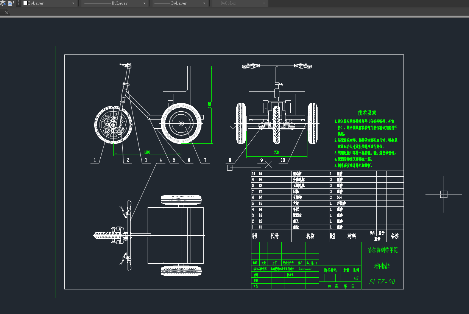This screenshot has width=469, height=314.
Task: Select the 年、月、日 date cell
Action: pyautogui.click(x=312, y=263)
